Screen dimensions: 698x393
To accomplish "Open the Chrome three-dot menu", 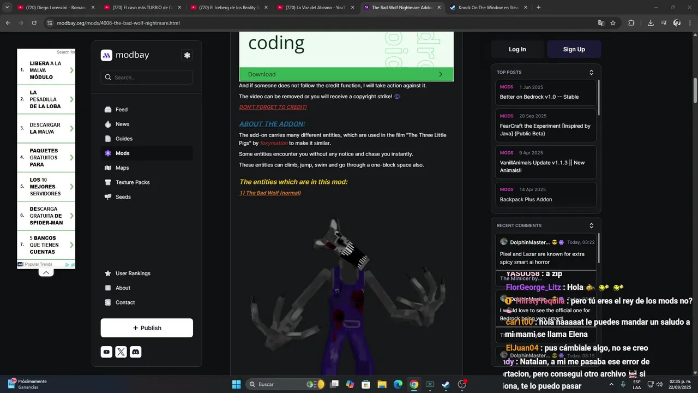I will click(689, 23).
